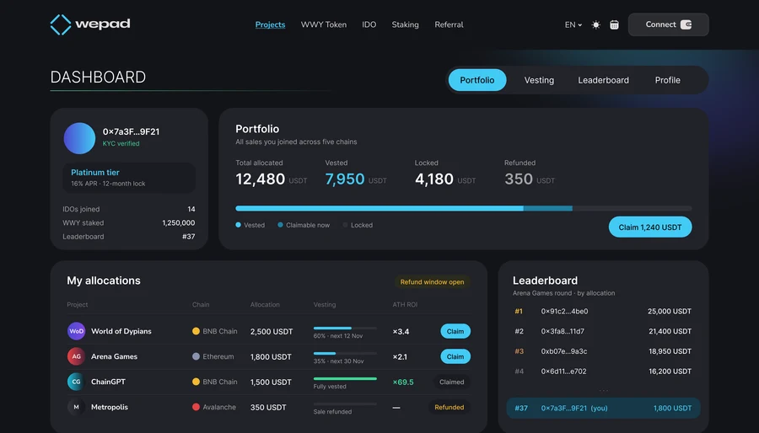The height and width of the screenshot is (433, 759).
Task: Open the EN language dropdown
Action: pyautogui.click(x=573, y=24)
